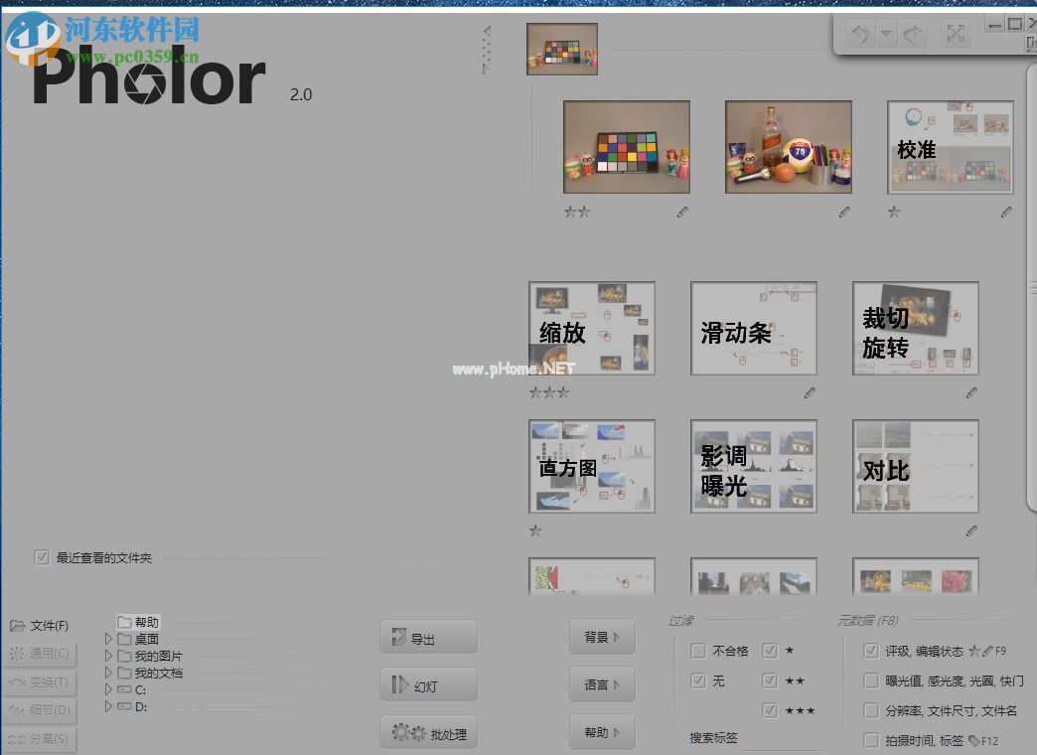Open the undo history dropdown arrow

tap(886, 35)
